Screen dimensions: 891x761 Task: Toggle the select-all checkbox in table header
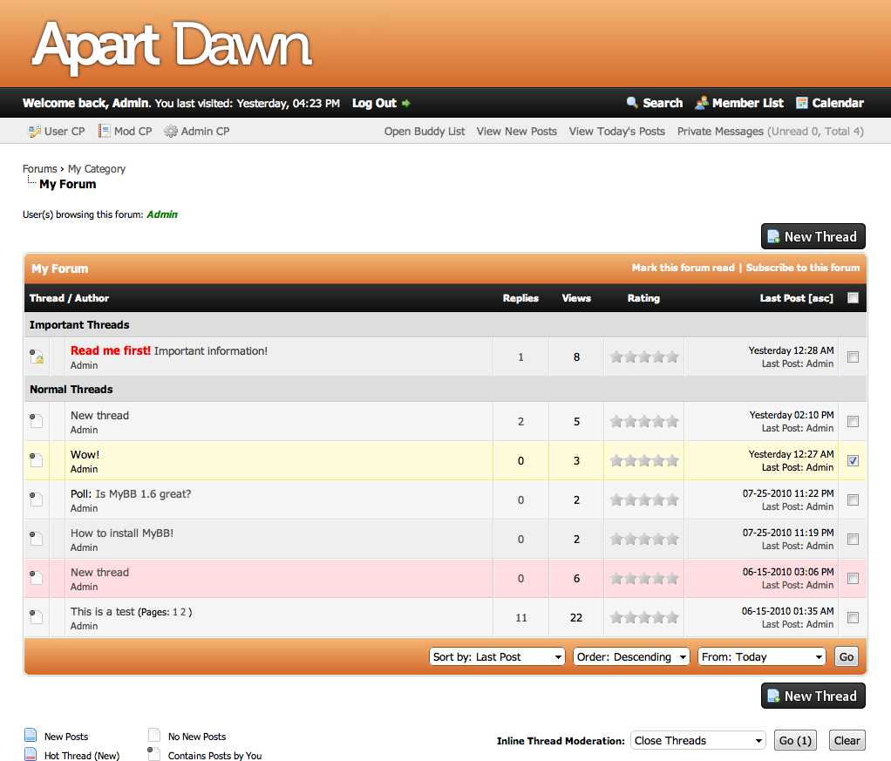coord(853,298)
